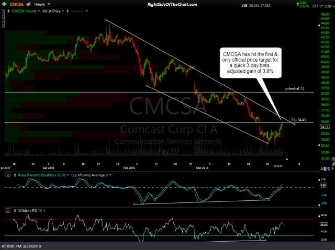Click the current price label 34.15
This screenshot has width=335, height=250.
pos(325,127)
